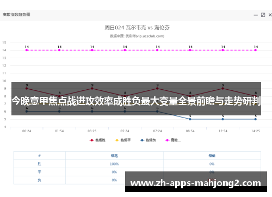Select the blue 5 point at 14:25
The height and width of the screenshot is (197, 272).
tap(255, 119)
